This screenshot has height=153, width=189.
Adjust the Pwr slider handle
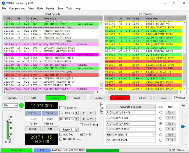[182, 126]
